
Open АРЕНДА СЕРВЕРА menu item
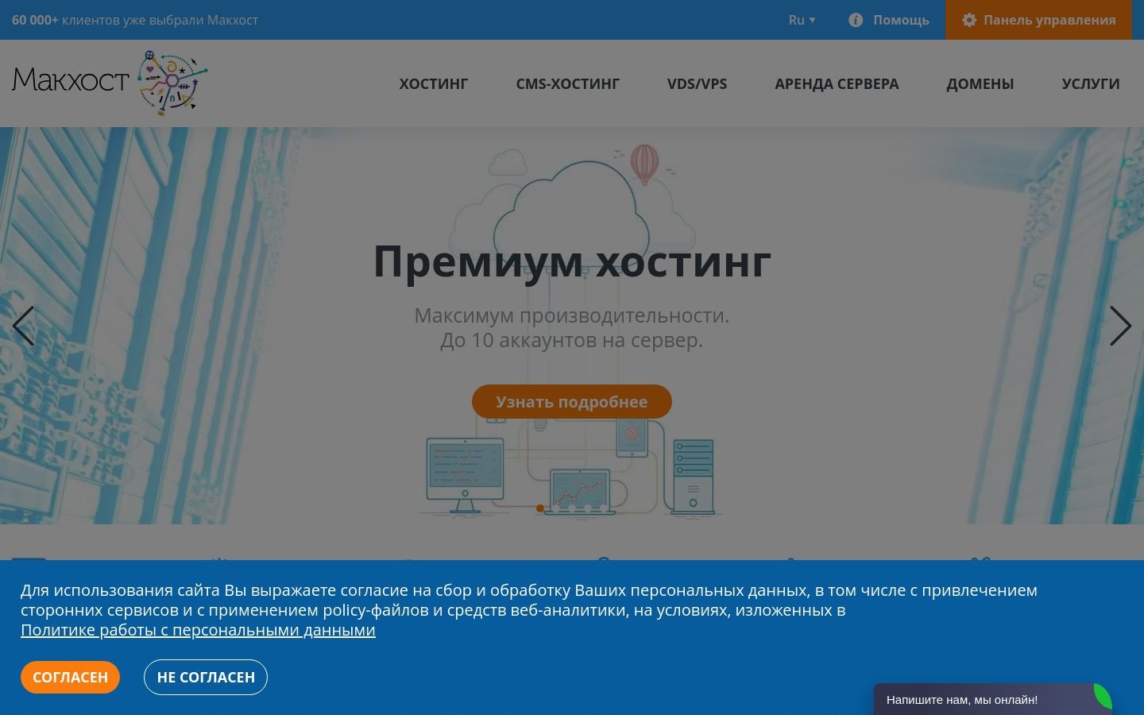837,83
